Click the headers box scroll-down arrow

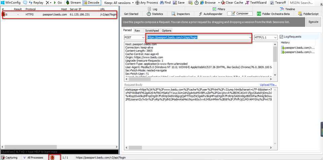[x=275, y=75]
